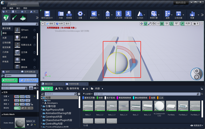Toggle the scale lock icon
The width and height of the screenshot is (205, 129).
[32, 104]
